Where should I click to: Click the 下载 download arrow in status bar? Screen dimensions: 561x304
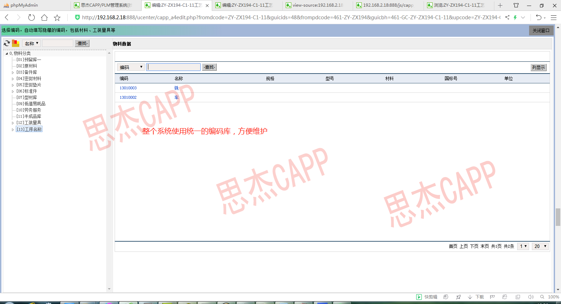coord(476,297)
